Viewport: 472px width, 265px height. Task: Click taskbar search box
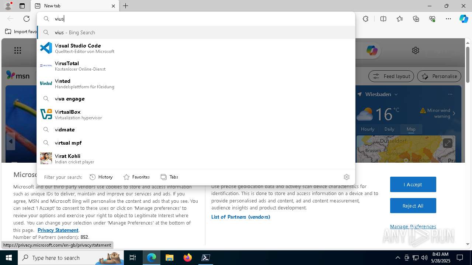[71, 258]
